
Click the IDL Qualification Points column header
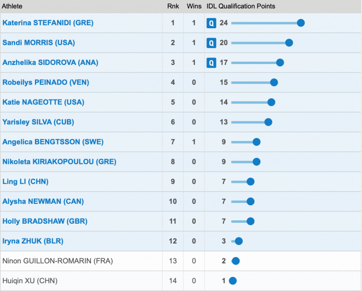point(241,6)
